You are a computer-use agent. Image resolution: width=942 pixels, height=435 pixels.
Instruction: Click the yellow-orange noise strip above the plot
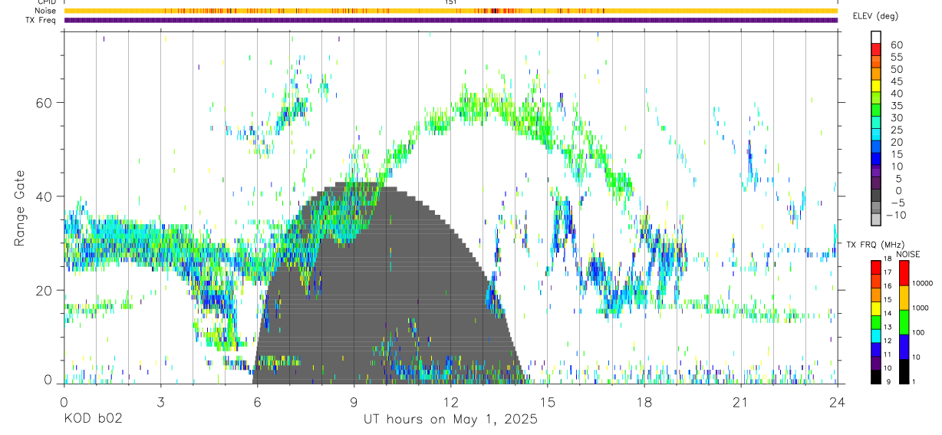(x=450, y=11)
